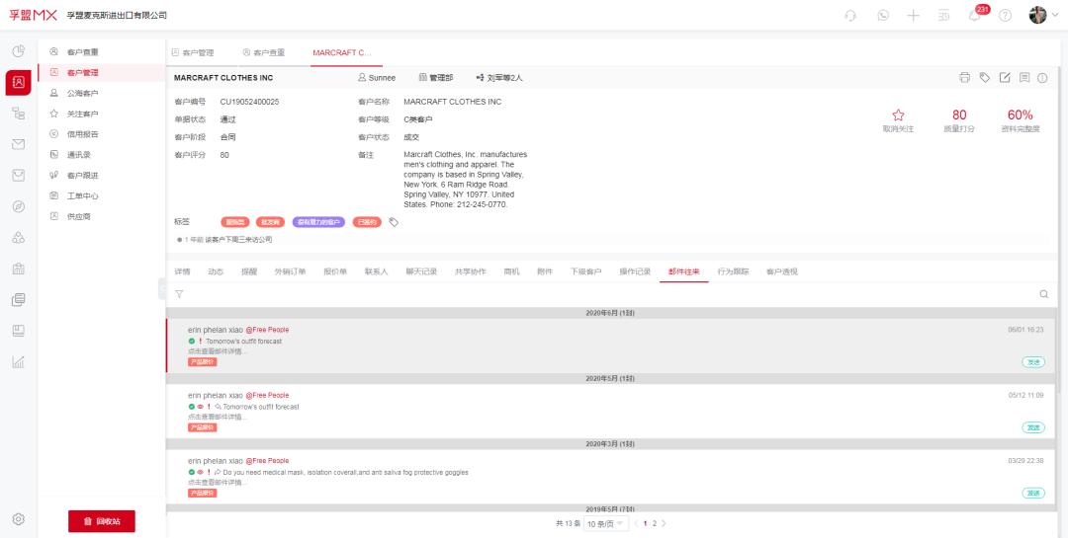Screen dimensions: 1068x538
Task: Select 通讯录 in the side menu
Action: [102, 155]
